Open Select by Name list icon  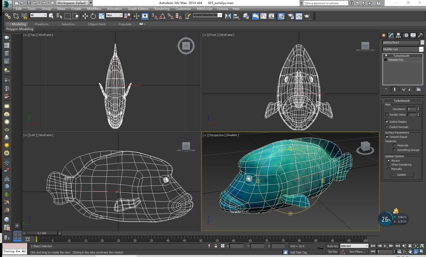[59, 16]
